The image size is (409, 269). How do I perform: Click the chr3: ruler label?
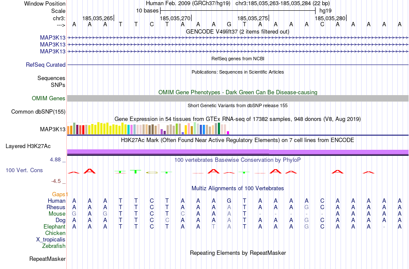pyautogui.click(x=59, y=18)
